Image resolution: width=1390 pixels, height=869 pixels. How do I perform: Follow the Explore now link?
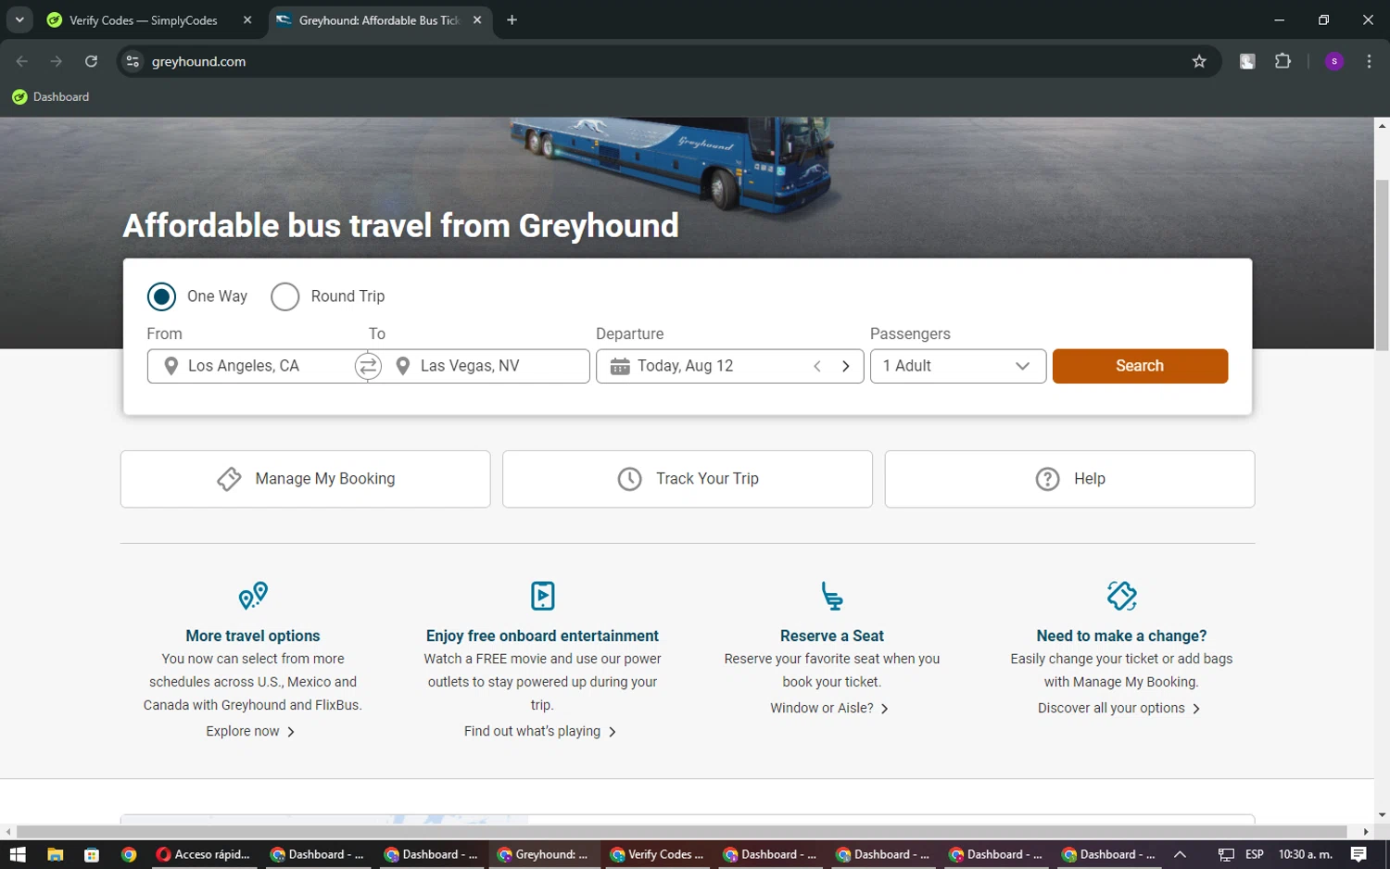(250, 732)
